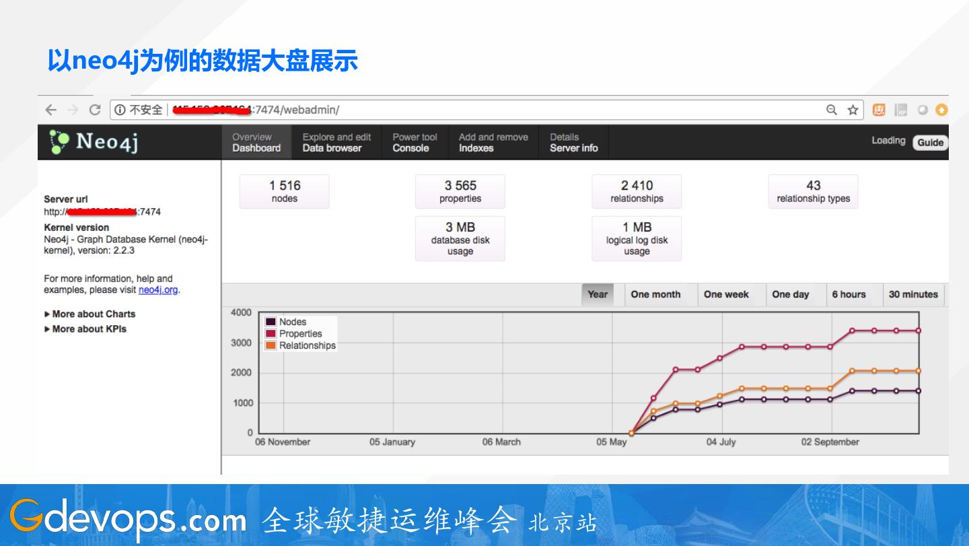Click the Relationships legend color swatch
Image resolution: width=969 pixels, height=546 pixels.
point(271,345)
